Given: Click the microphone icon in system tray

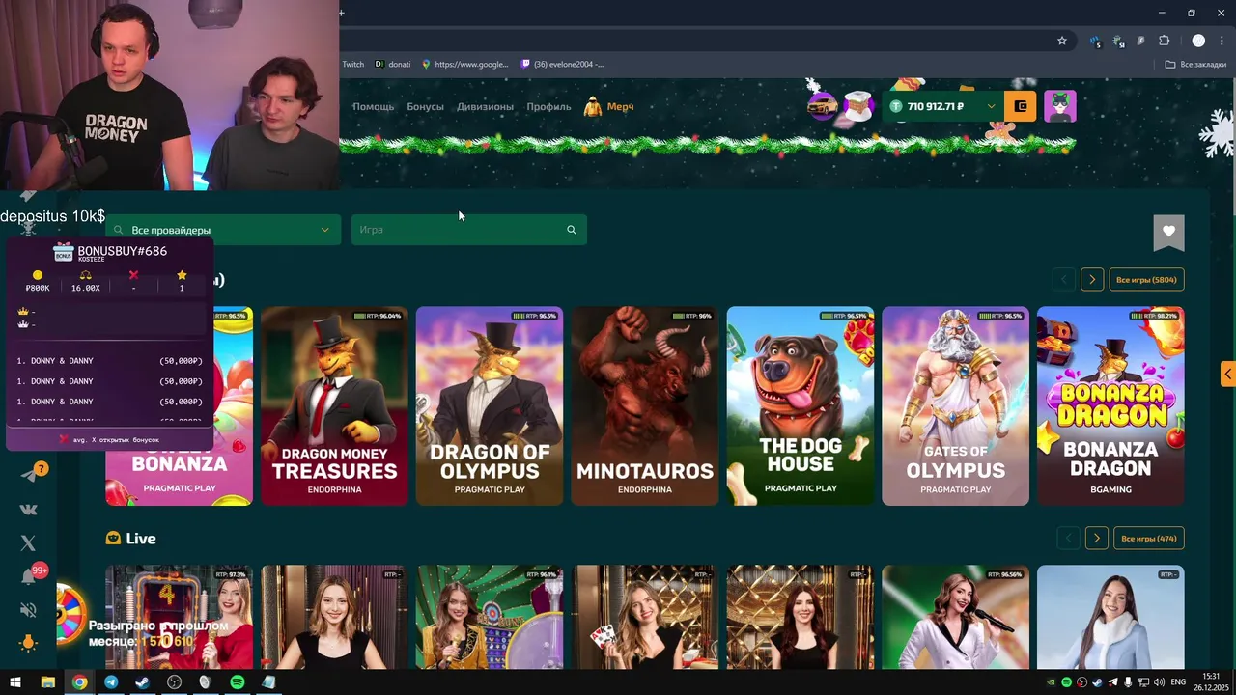Looking at the screenshot, I should coord(1128,682).
